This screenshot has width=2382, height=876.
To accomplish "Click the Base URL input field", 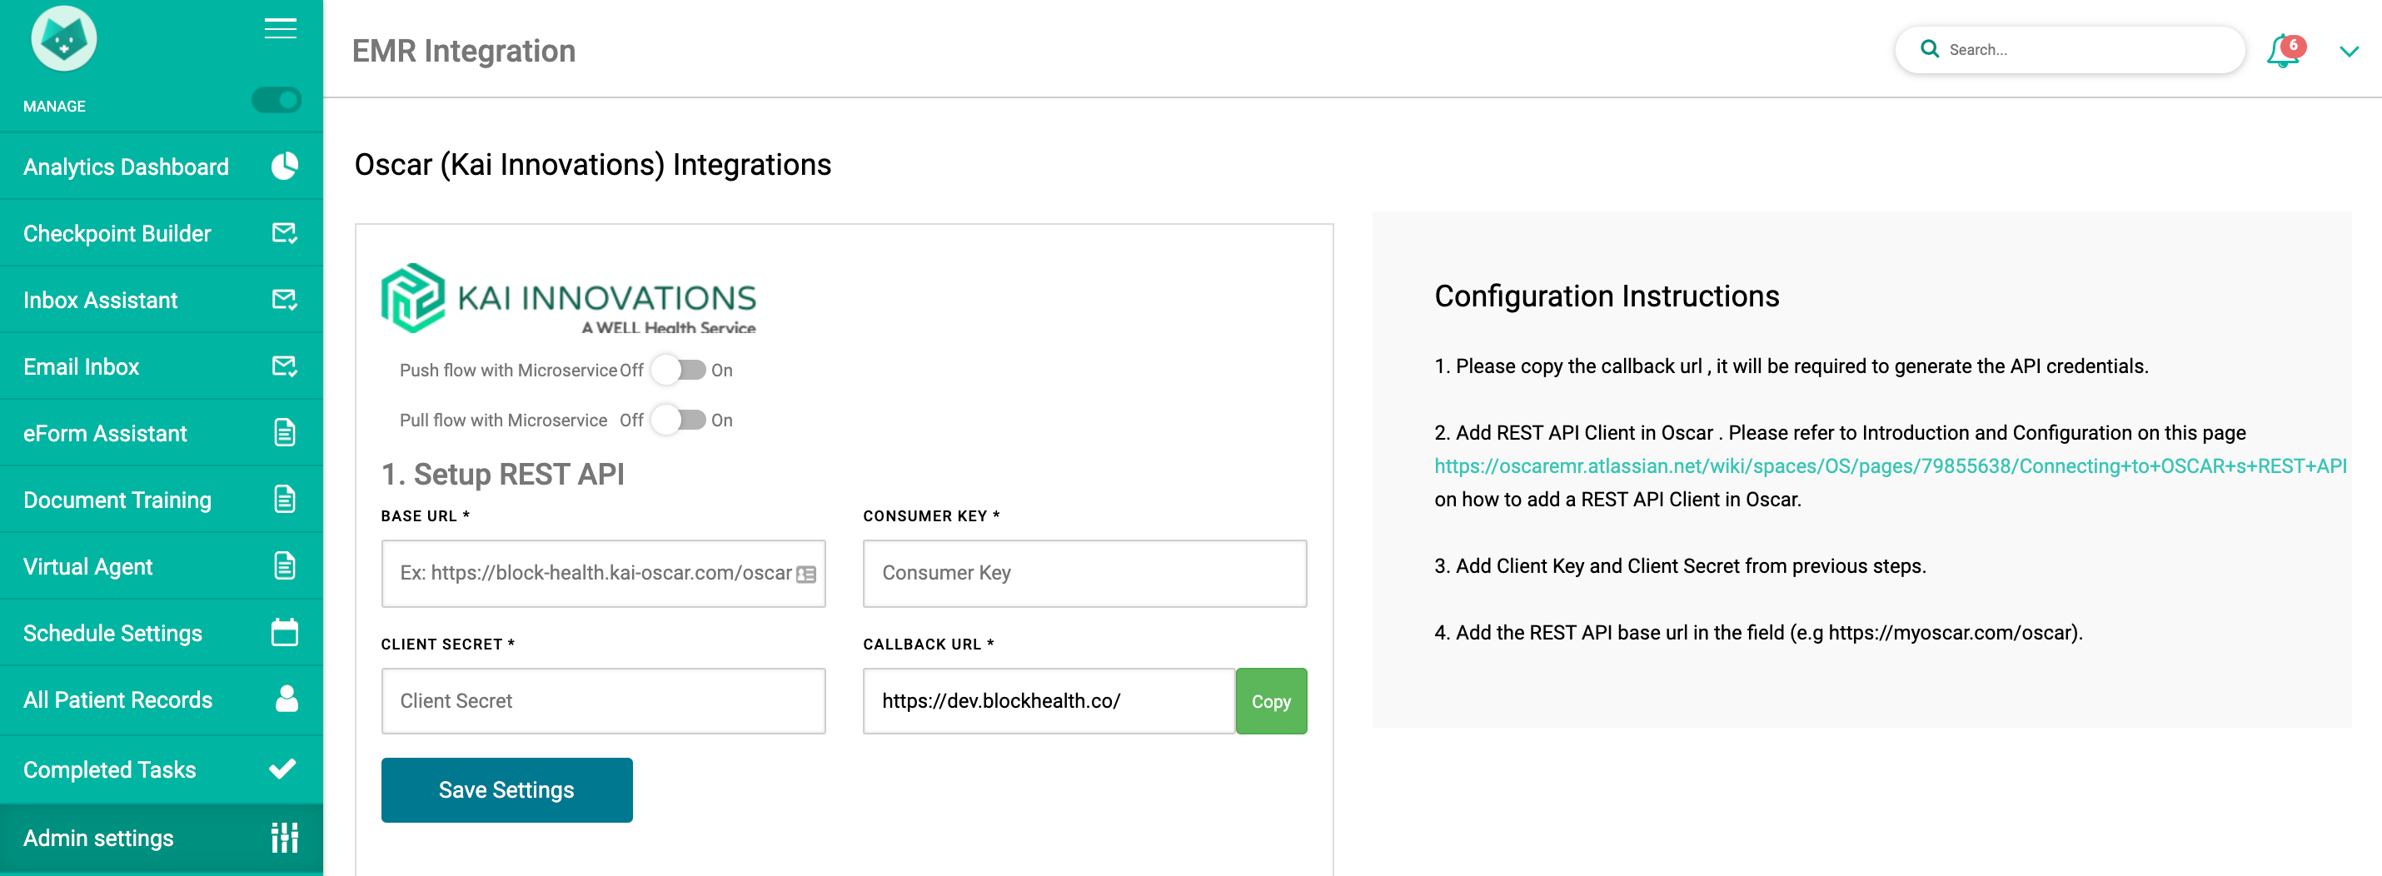I will (603, 573).
